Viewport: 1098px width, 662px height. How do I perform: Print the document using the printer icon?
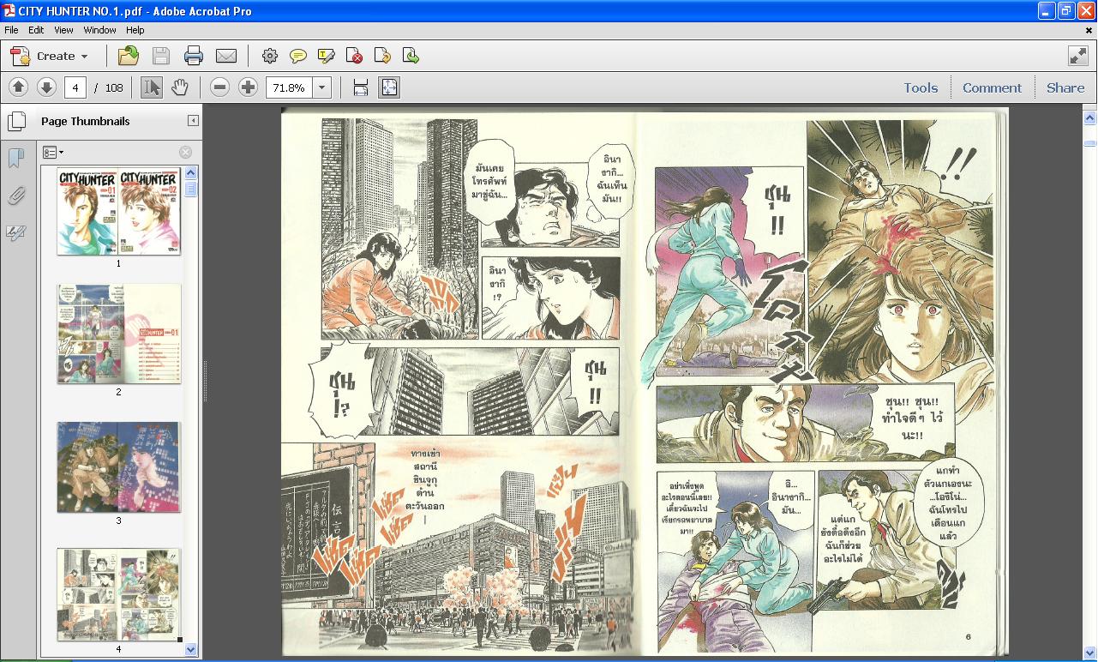tap(194, 57)
